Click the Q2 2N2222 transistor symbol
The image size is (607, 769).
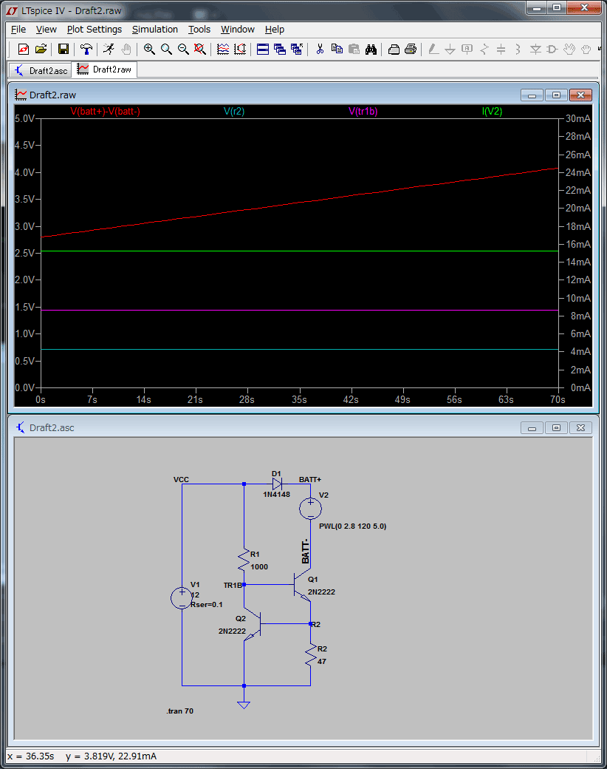pyautogui.click(x=253, y=624)
